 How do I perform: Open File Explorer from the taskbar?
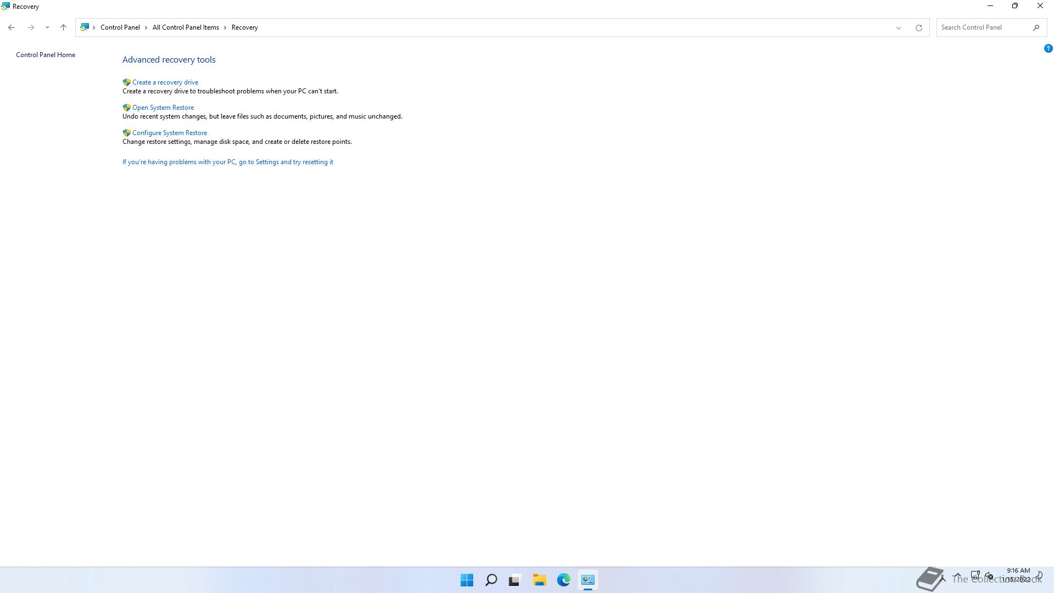tap(539, 580)
